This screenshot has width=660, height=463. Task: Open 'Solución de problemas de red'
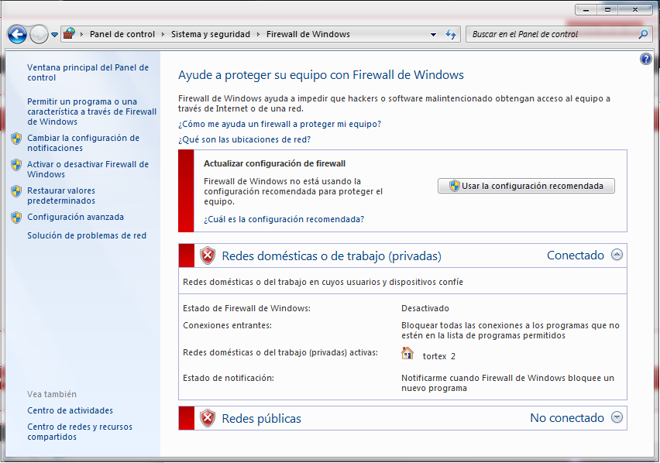coord(87,235)
